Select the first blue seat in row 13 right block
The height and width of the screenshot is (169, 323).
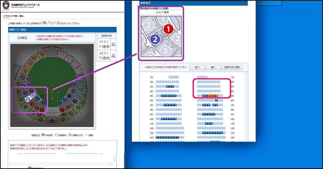point(204,133)
